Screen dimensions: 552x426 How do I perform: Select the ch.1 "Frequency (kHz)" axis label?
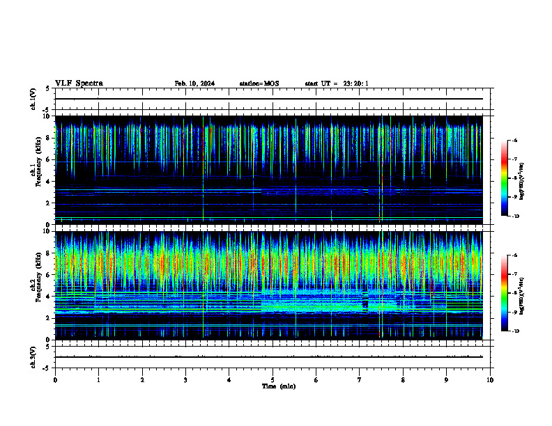pyautogui.click(x=39, y=161)
